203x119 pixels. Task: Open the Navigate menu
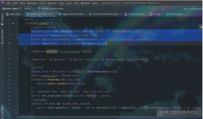tap(32, 3)
